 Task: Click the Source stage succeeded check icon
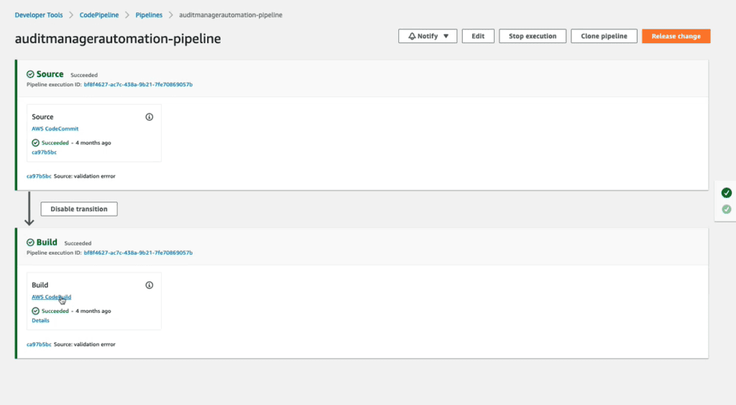click(x=30, y=74)
